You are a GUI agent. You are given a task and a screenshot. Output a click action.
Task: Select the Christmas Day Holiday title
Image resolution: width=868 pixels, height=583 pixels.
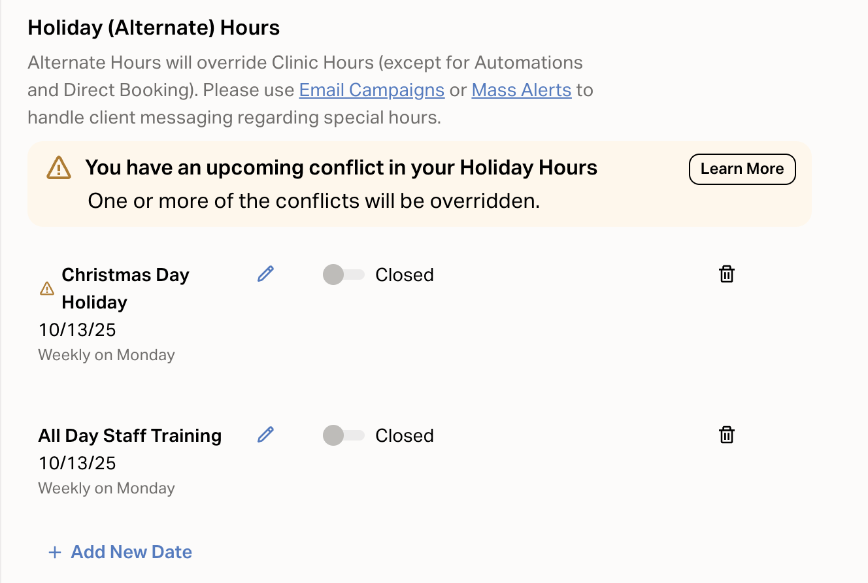click(x=125, y=288)
